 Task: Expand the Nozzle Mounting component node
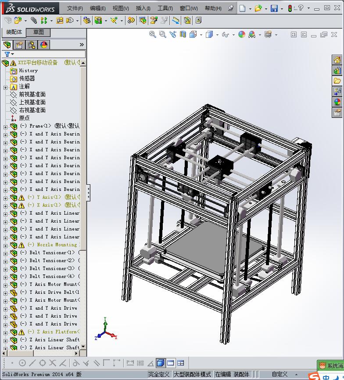click(x=5, y=246)
